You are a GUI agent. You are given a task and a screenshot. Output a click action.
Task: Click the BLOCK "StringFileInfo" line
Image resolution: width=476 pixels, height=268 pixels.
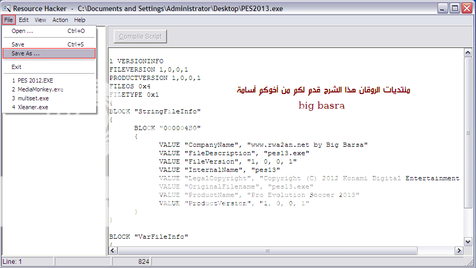click(155, 111)
